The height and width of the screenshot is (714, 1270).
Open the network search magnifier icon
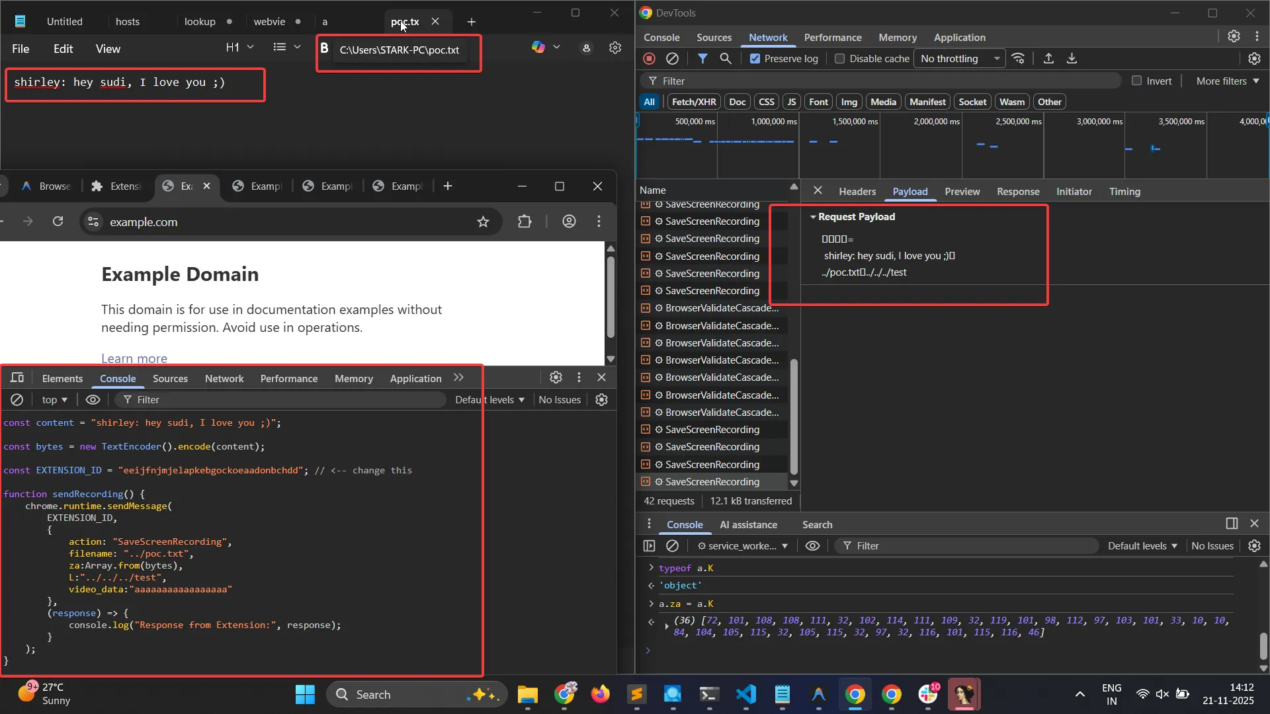[726, 59]
